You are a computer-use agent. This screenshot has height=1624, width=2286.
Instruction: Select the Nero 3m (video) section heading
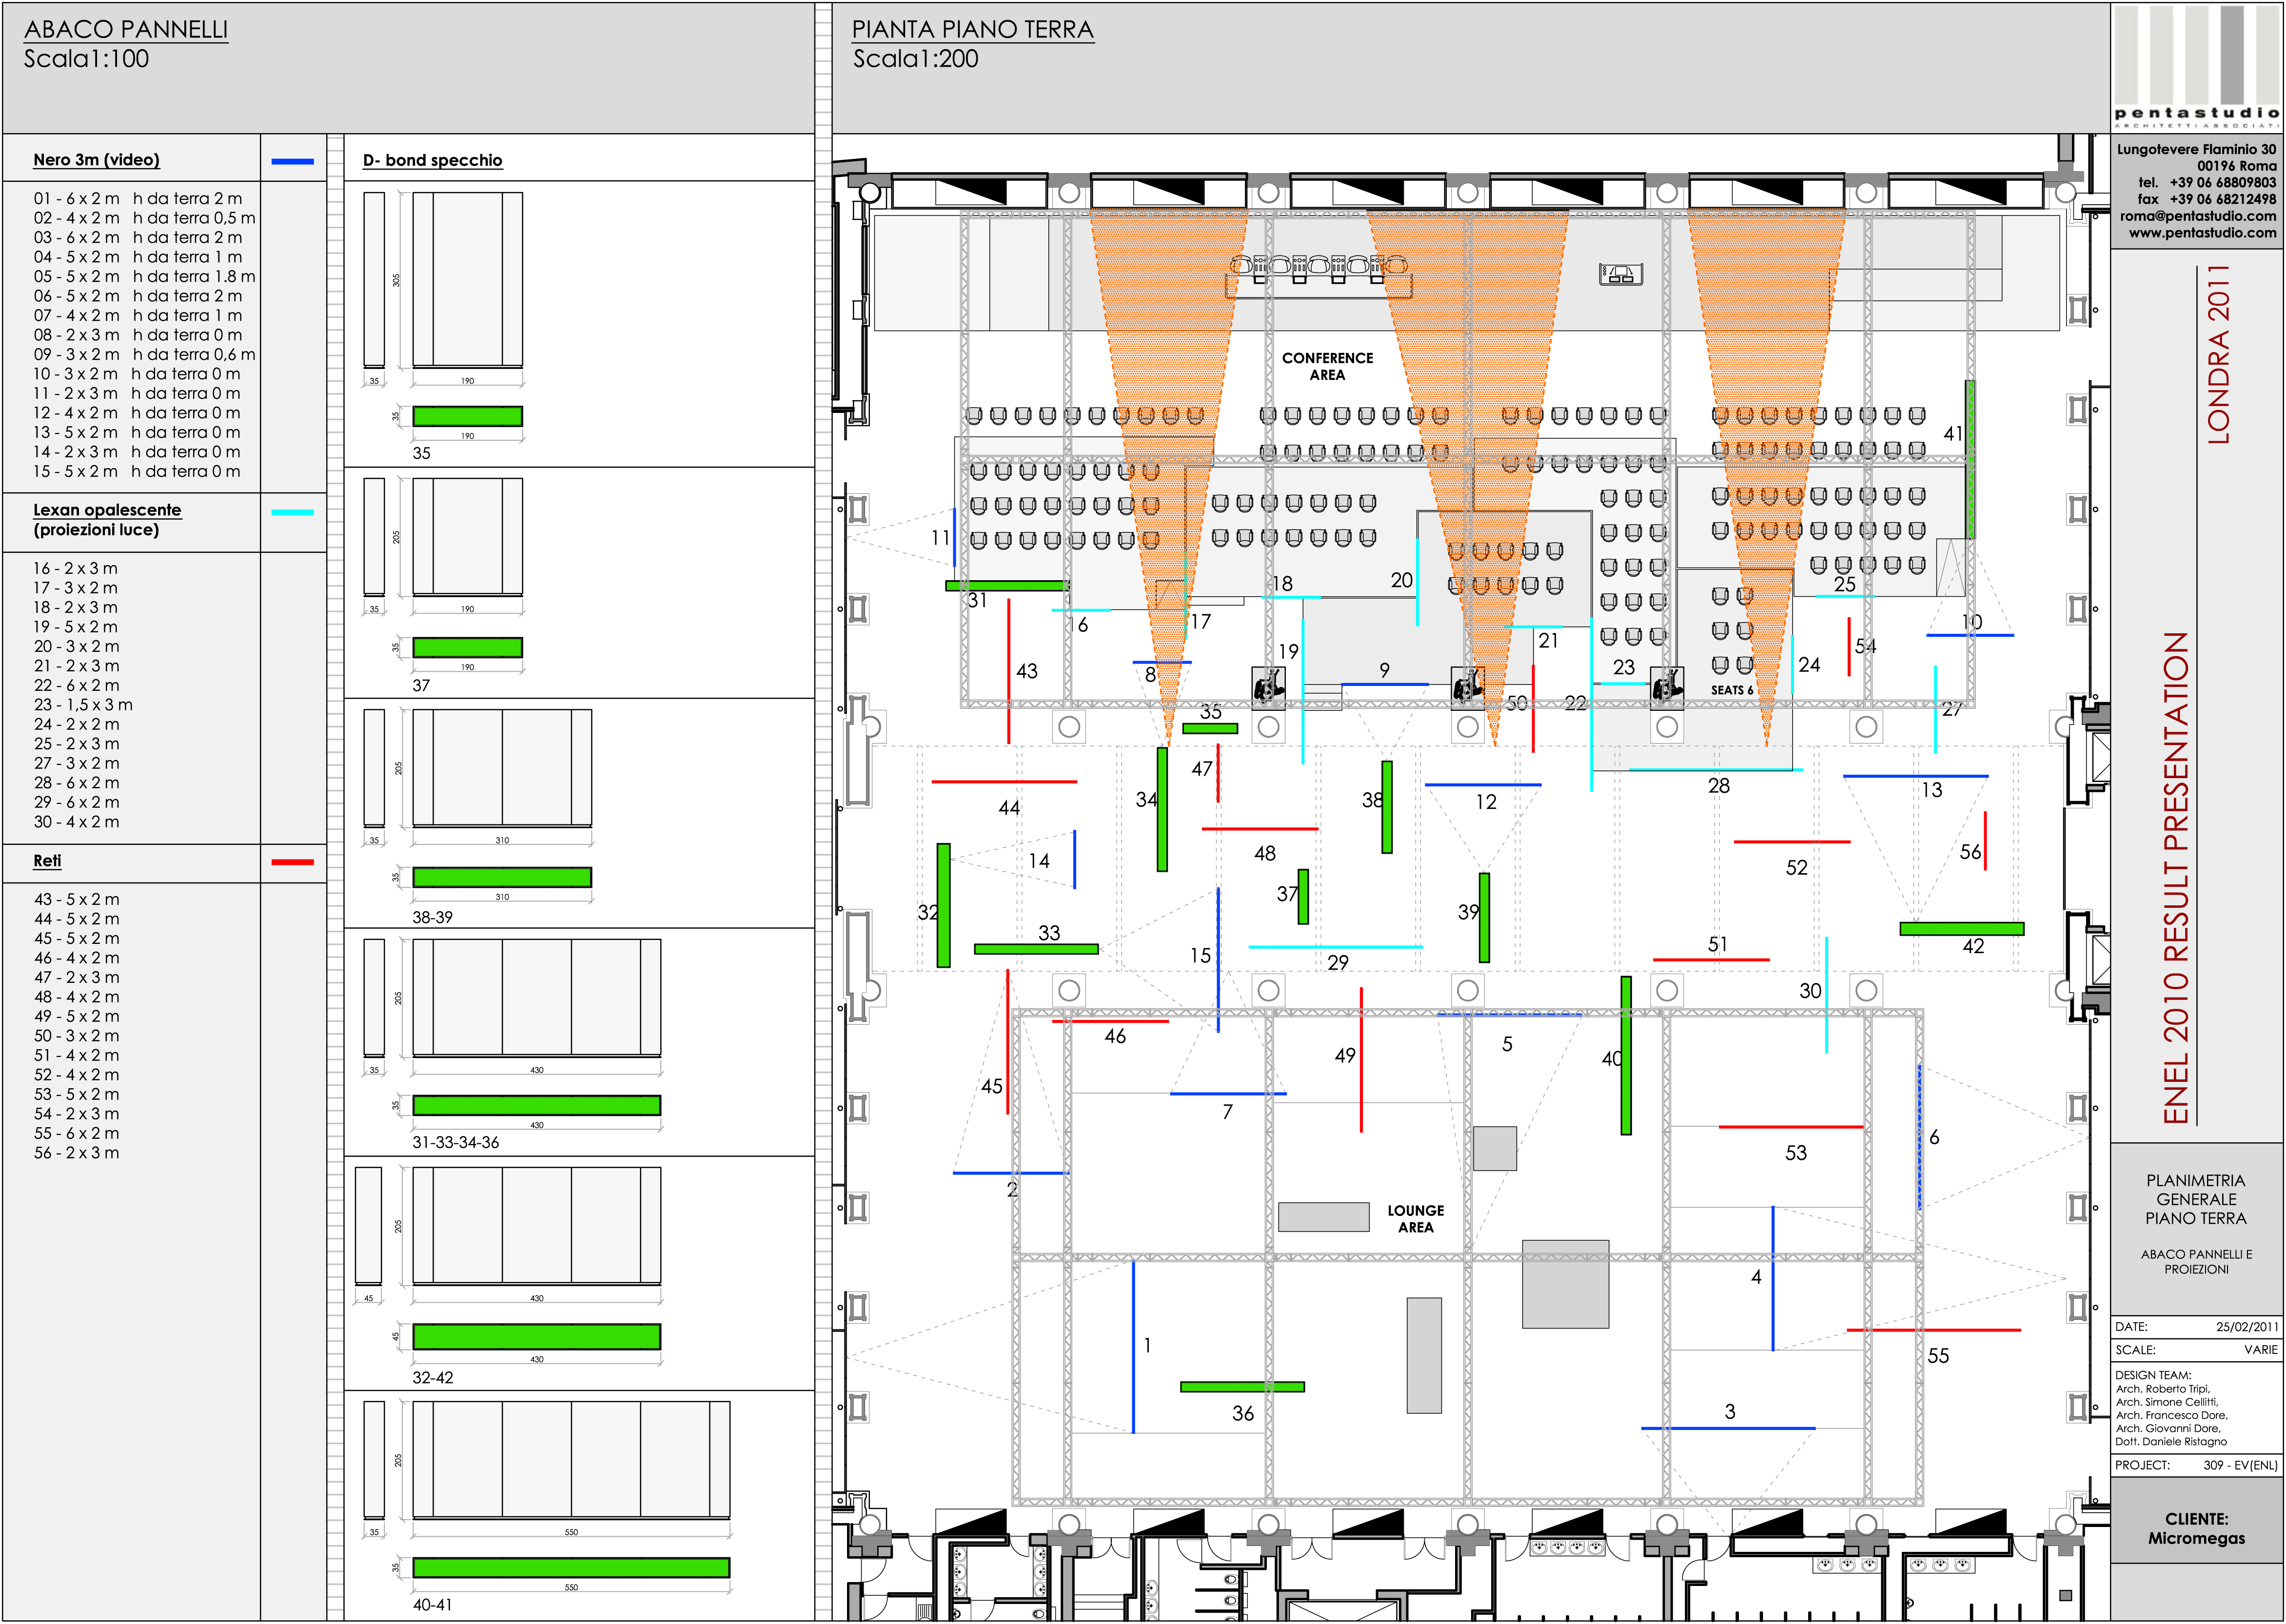pos(96,160)
